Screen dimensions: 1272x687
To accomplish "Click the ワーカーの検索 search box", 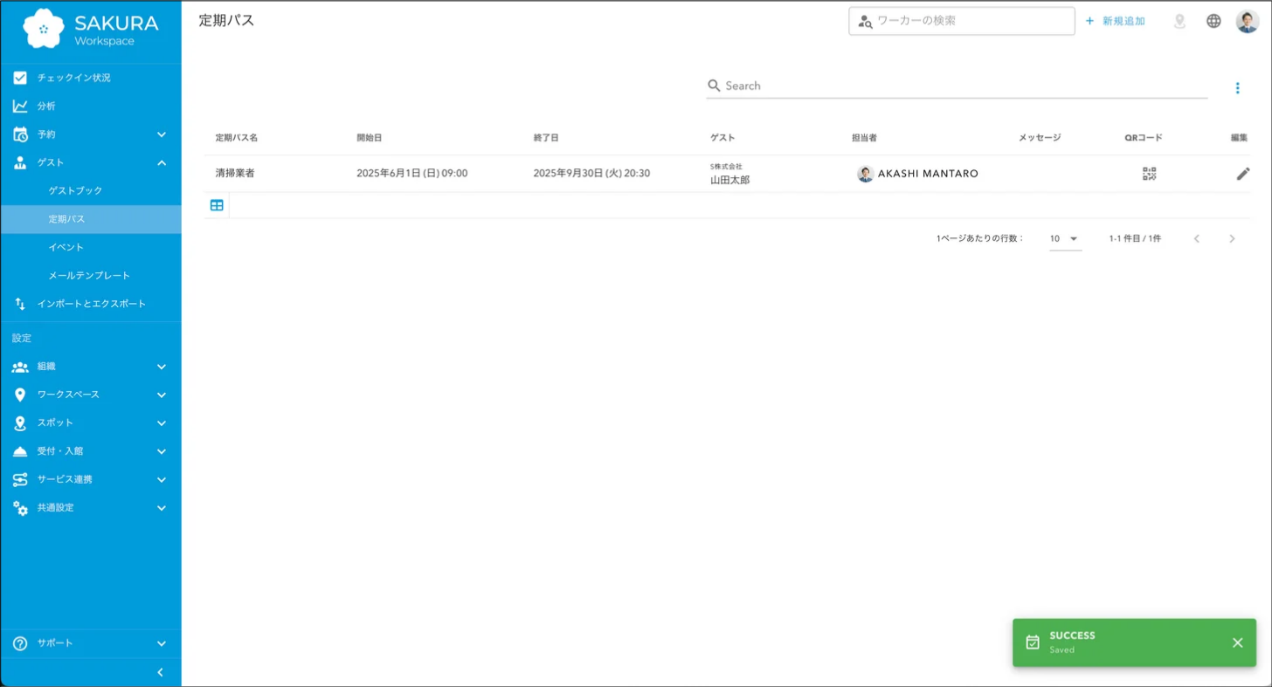I will (962, 21).
